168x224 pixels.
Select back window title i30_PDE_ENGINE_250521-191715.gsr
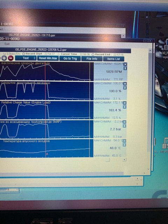[x=32, y=35]
